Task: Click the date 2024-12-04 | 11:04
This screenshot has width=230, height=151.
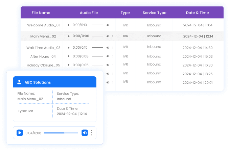Action: [x=198, y=25]
